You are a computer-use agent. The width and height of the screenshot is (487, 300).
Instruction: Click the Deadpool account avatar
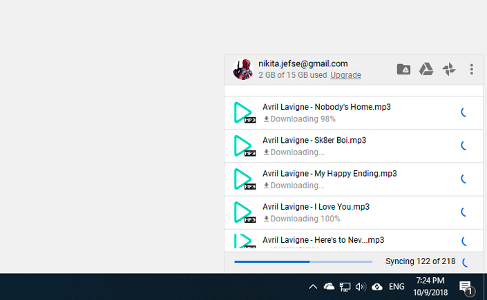pos(243,69)
